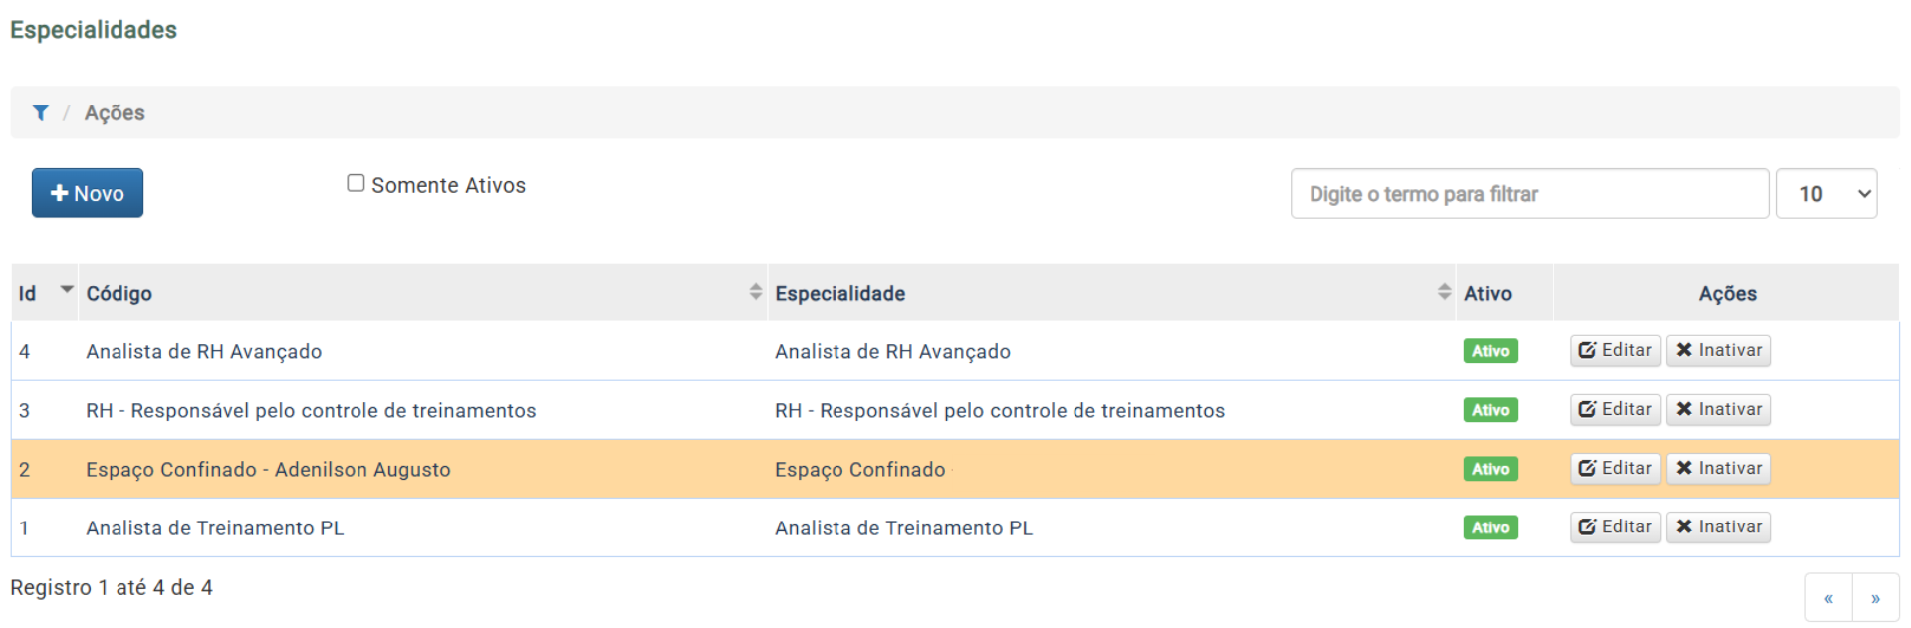Screen dimensions: 1911x628
Task: Click the Ativo column header
Action: point(1488,293)
